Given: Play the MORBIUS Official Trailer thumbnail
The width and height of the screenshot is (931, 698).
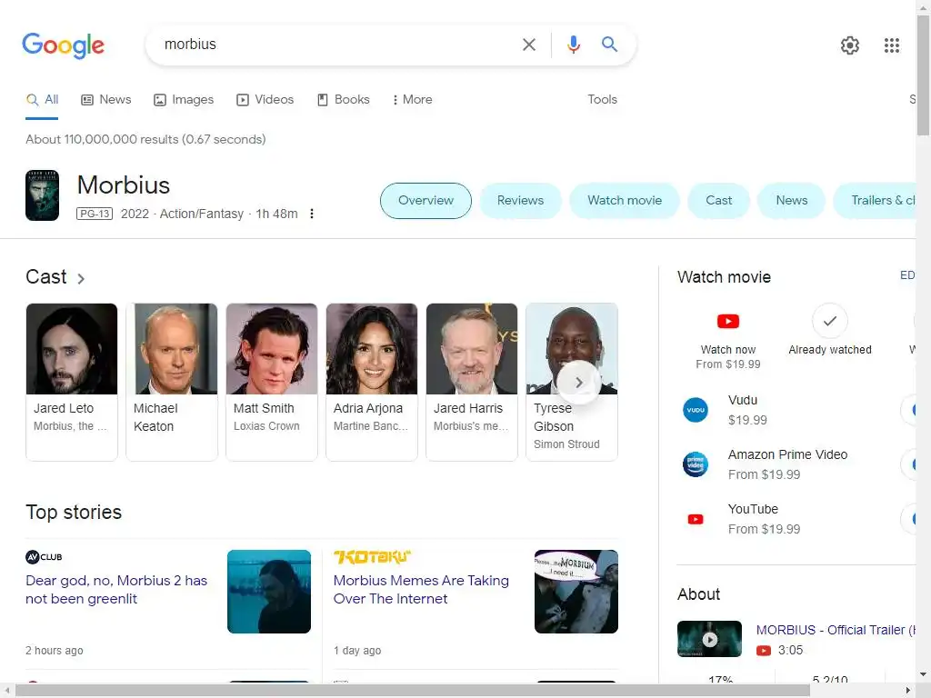Looking at the screenshot, I should pyautogui.click(x=709, y=639).
